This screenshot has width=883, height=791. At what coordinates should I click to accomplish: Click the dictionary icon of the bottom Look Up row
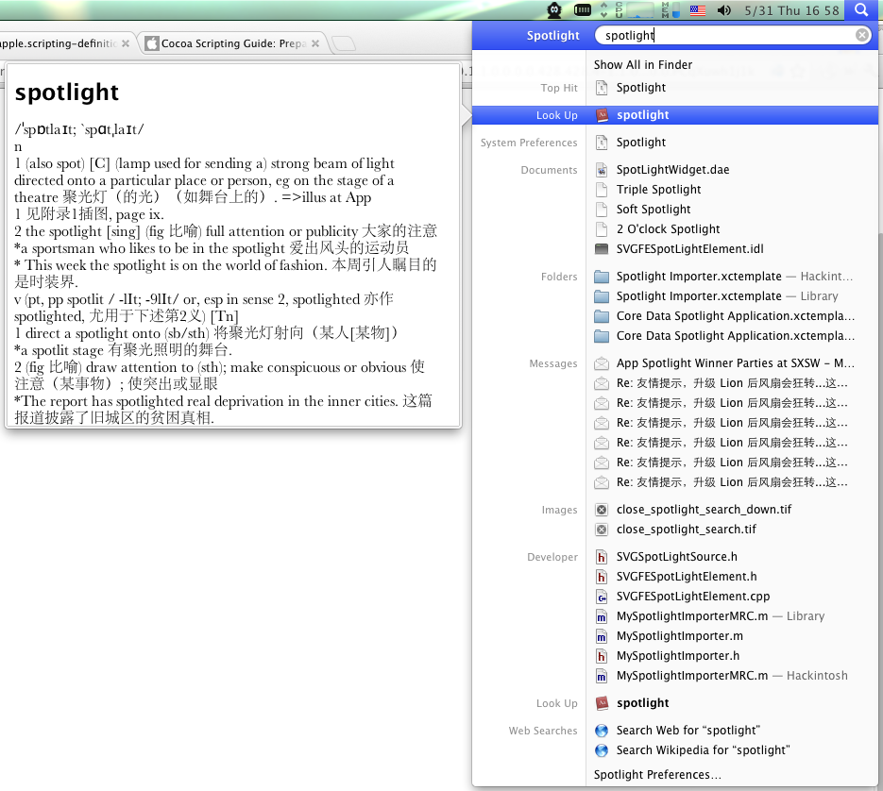602,702
